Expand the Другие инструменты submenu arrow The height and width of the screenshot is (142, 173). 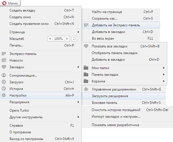(x=78, y=117)
